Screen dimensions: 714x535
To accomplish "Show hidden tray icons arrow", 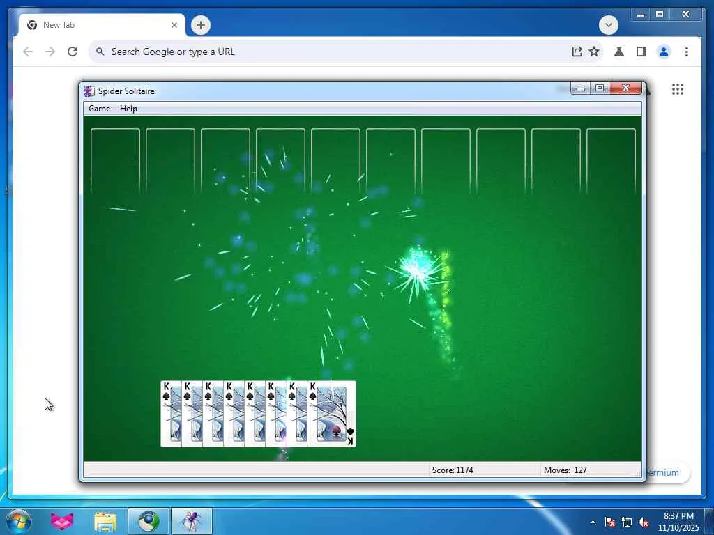I will (593, 522).
